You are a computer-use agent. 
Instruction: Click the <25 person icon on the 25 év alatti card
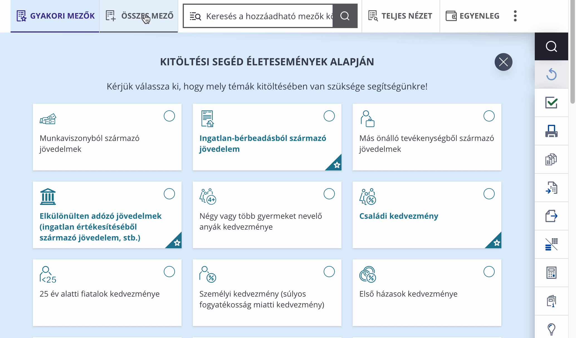point(48,274)
